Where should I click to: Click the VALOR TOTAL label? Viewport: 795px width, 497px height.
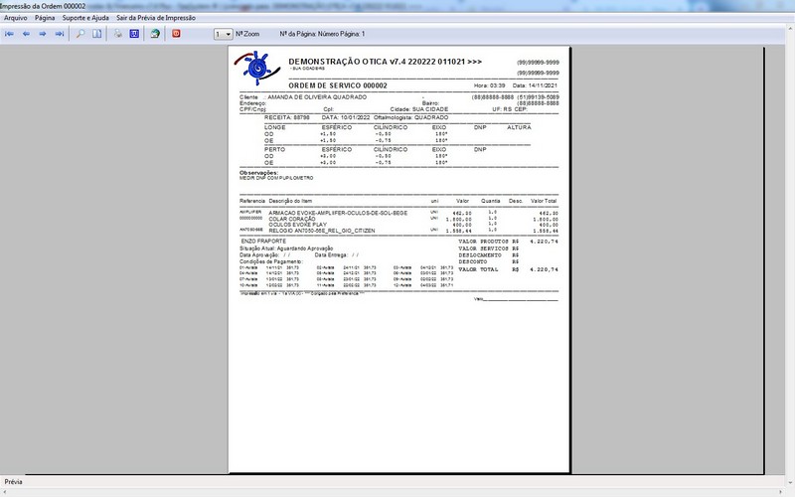478,269
